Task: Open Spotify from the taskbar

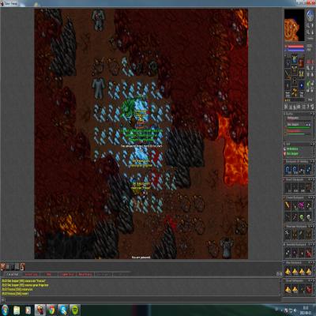Action: [75, 310]
